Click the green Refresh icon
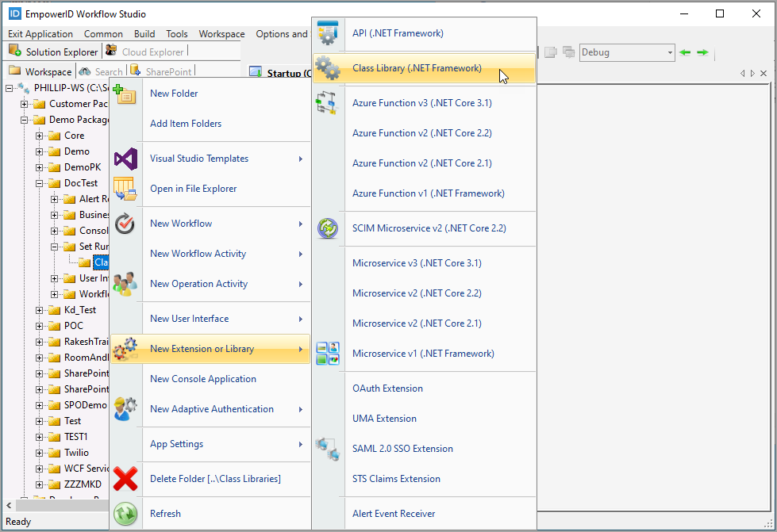Screen dimensions: 777x532 (x=125, y=514)
